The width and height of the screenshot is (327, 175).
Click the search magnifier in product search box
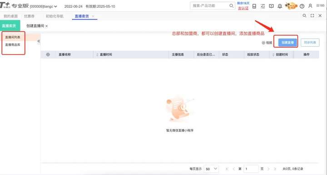(x=231, y=6)
